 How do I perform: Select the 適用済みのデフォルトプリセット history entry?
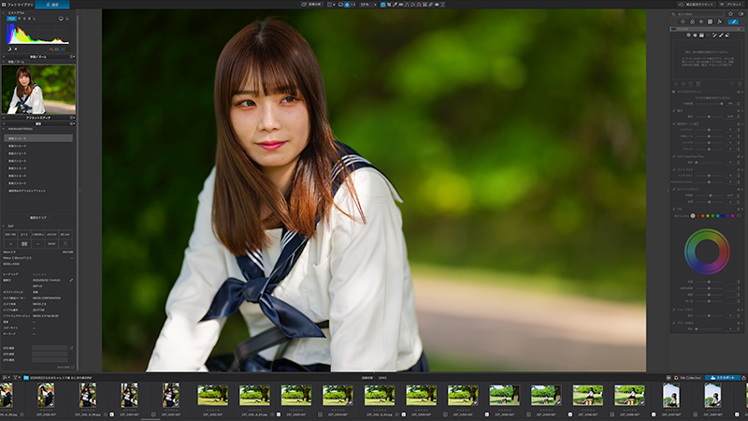pyautogui.click(x=27, y=191)
